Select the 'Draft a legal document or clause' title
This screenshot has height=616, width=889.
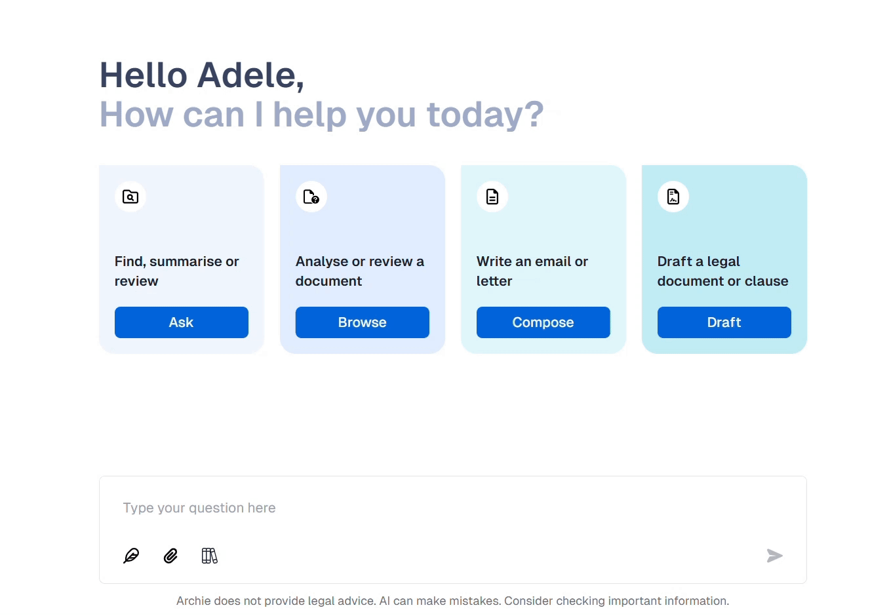723,271
